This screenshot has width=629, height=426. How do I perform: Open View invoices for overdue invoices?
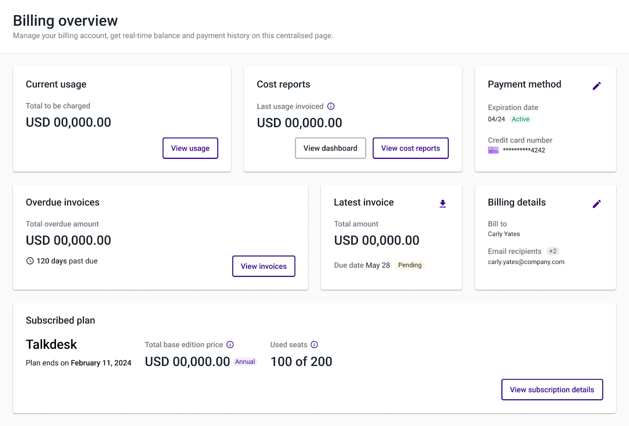click(x=264, y=266)
